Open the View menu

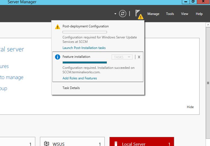point(185,14)
